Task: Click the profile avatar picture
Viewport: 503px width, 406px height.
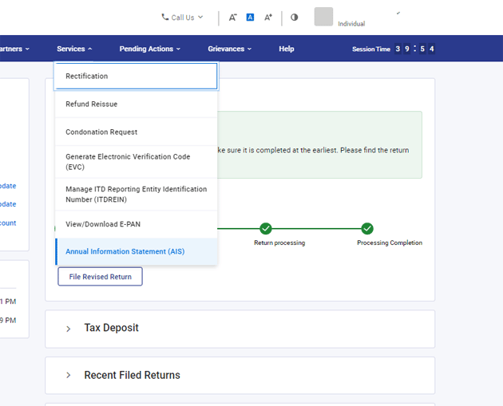Action: (323, 17)
